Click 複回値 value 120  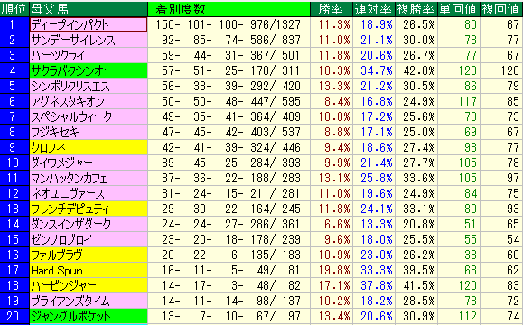(x=510, y=70)
